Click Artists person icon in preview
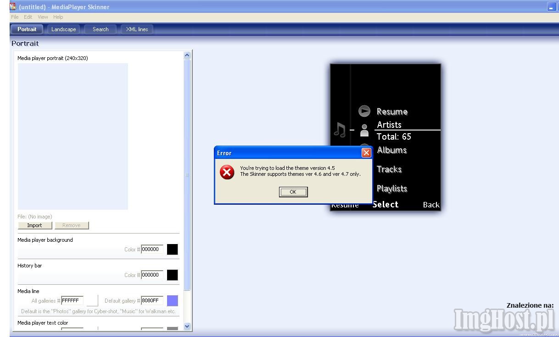 (x=364, y=130)
